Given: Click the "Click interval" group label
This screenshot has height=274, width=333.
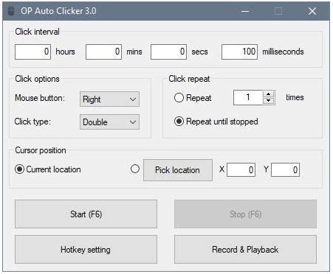Looking at the screenshot, I should coord(37,32).
